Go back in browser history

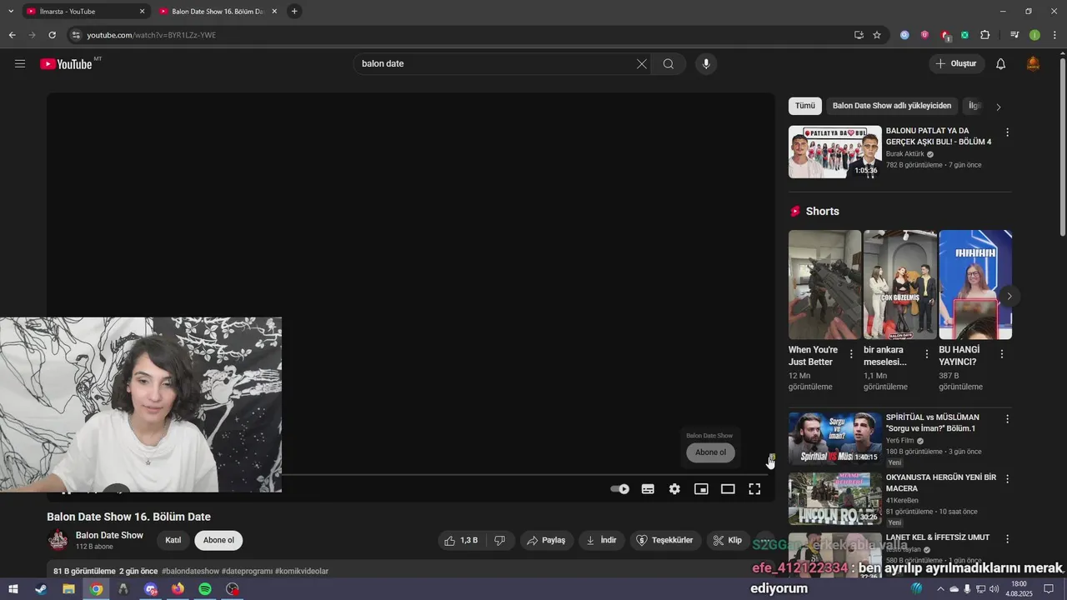pos(12,35)
